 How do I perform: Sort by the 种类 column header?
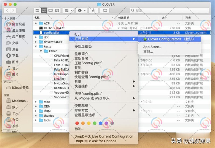click(x=197, y=18)
